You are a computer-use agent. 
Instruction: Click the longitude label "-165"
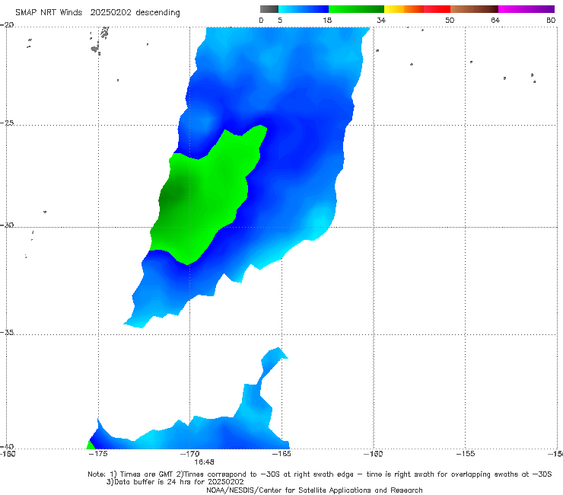pos(281,454)
